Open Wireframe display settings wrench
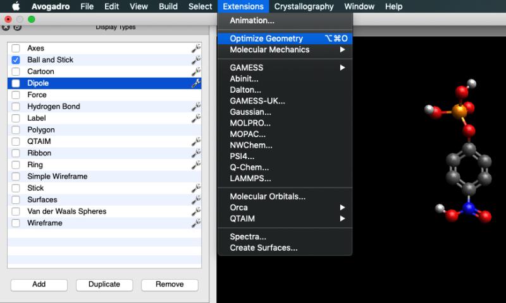The image size is (506, 303). [196, 223]
